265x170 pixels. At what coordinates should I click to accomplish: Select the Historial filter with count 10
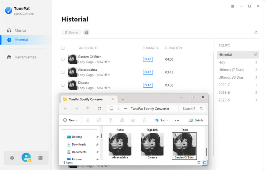[x=238, y=55]
